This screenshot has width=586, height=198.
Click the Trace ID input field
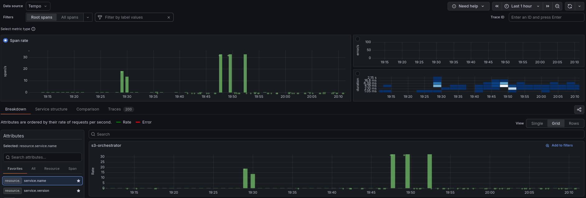[x=546, y=17]
